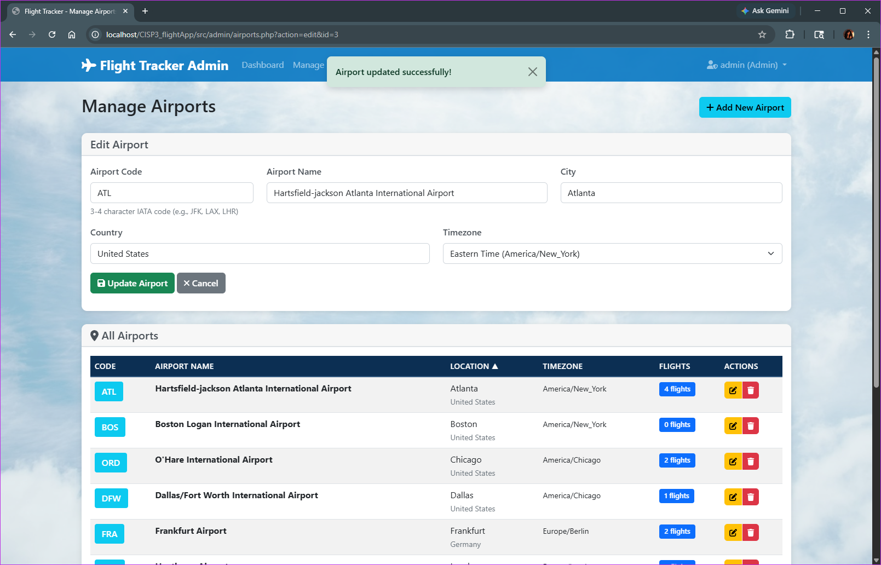The height and width of the screenshot is (565, 881).
Task: Open the Manage nav menu
Action: coord(308,65)
